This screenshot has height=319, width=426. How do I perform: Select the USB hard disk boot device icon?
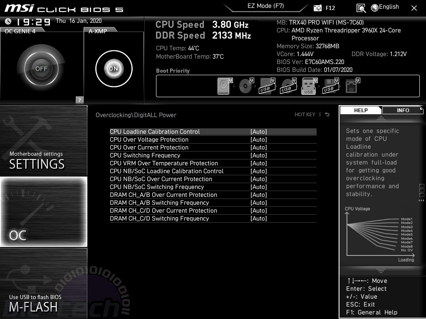coord(267,86)
